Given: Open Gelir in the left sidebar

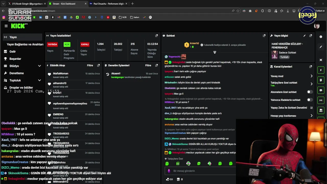Looking at the screenshot, I should [x=22, y=51].
